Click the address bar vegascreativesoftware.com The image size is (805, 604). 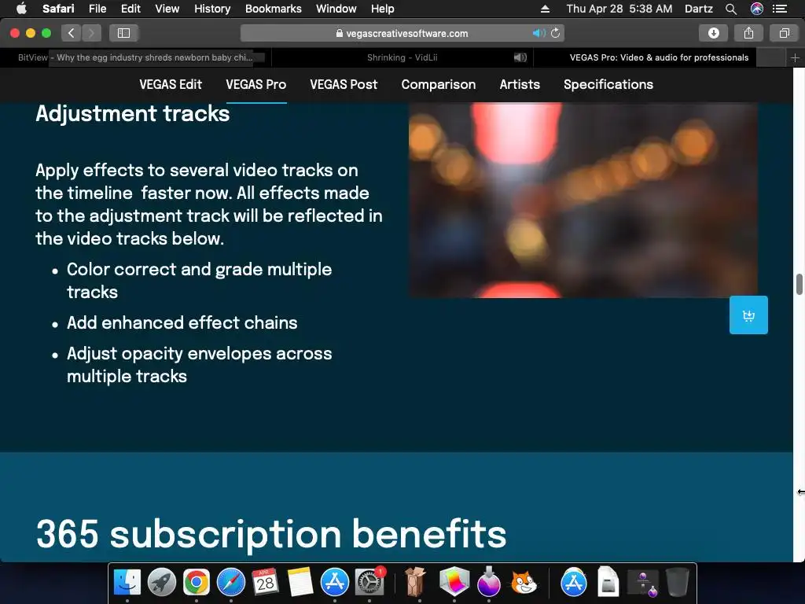tap(402, 33)
